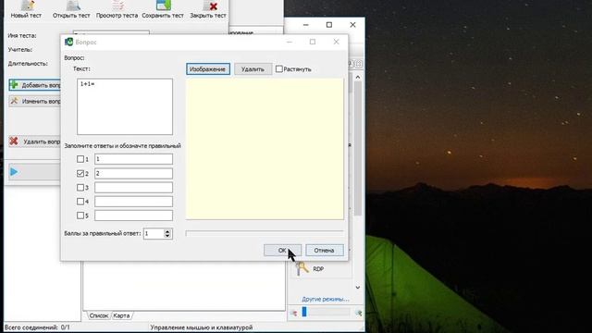592x333 pixels.
Task: Click the Изображение button
Action: click(x=207, y=69)
